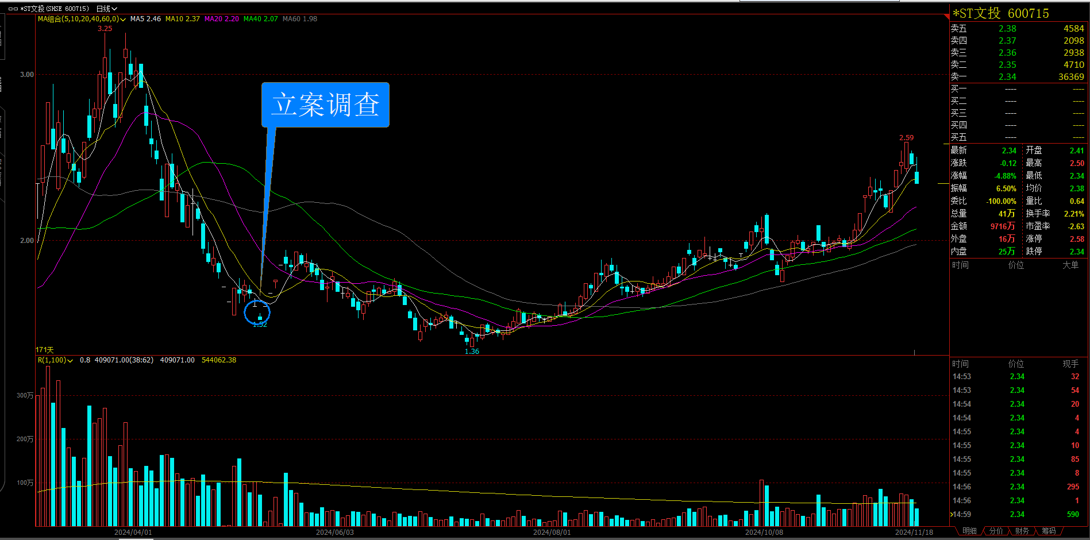
Task: Select the 卖一 order book row at 2.34
Action: pyautogui.click(x=1017, y=77)
